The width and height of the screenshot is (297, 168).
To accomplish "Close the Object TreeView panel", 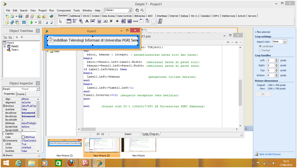I will tap(38, 31).
